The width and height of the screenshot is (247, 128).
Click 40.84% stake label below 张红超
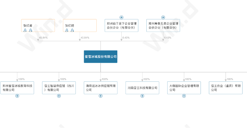[x=85, y=38]
